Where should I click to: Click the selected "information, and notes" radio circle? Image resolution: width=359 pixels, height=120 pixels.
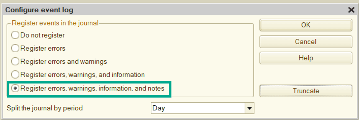click(x=15, y=88)
